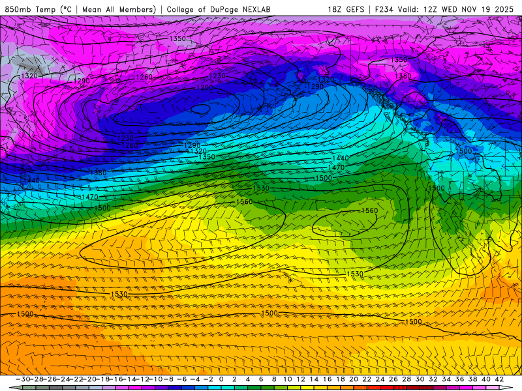Select the -26 value on the temperature scale
Image resolution: width=522 pixels, height=391 pixels.
coord(50,379)
